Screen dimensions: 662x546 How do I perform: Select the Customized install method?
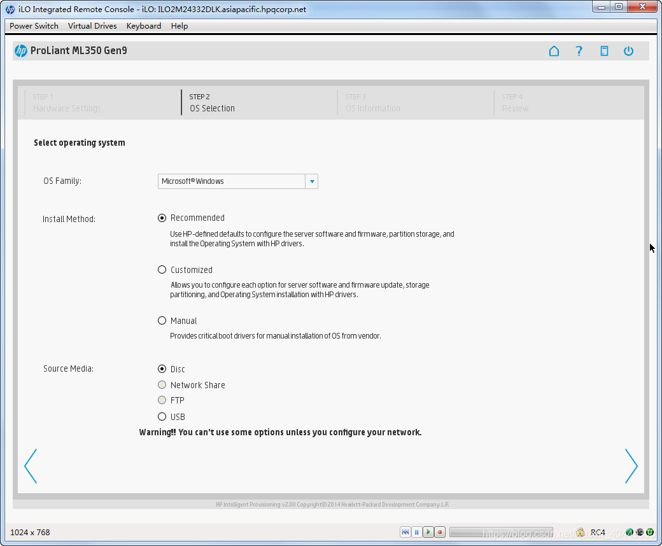(x=162, y=270)
